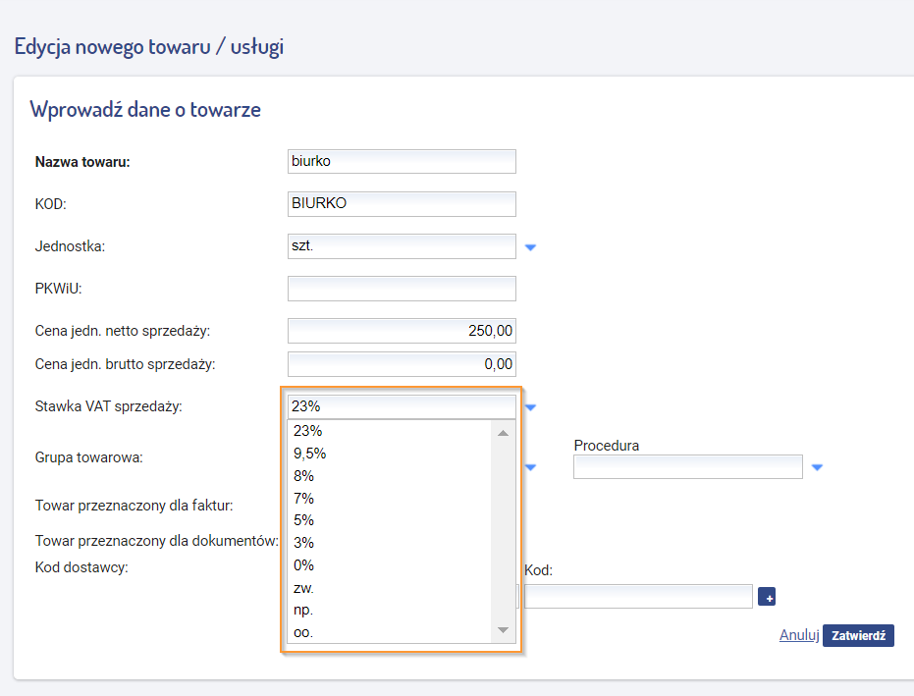Select 23% in the VAT rate list
Viewport: 914px width, 696px height.
point(390,431)
